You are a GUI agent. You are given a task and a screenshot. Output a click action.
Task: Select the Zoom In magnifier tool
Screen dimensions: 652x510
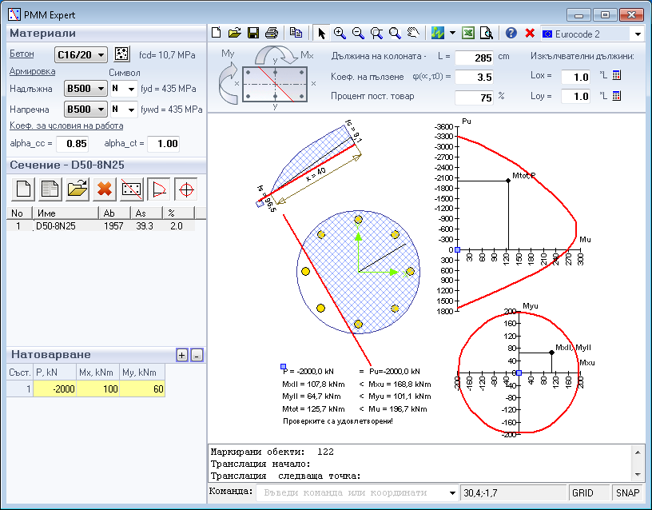tap(340, 33)
